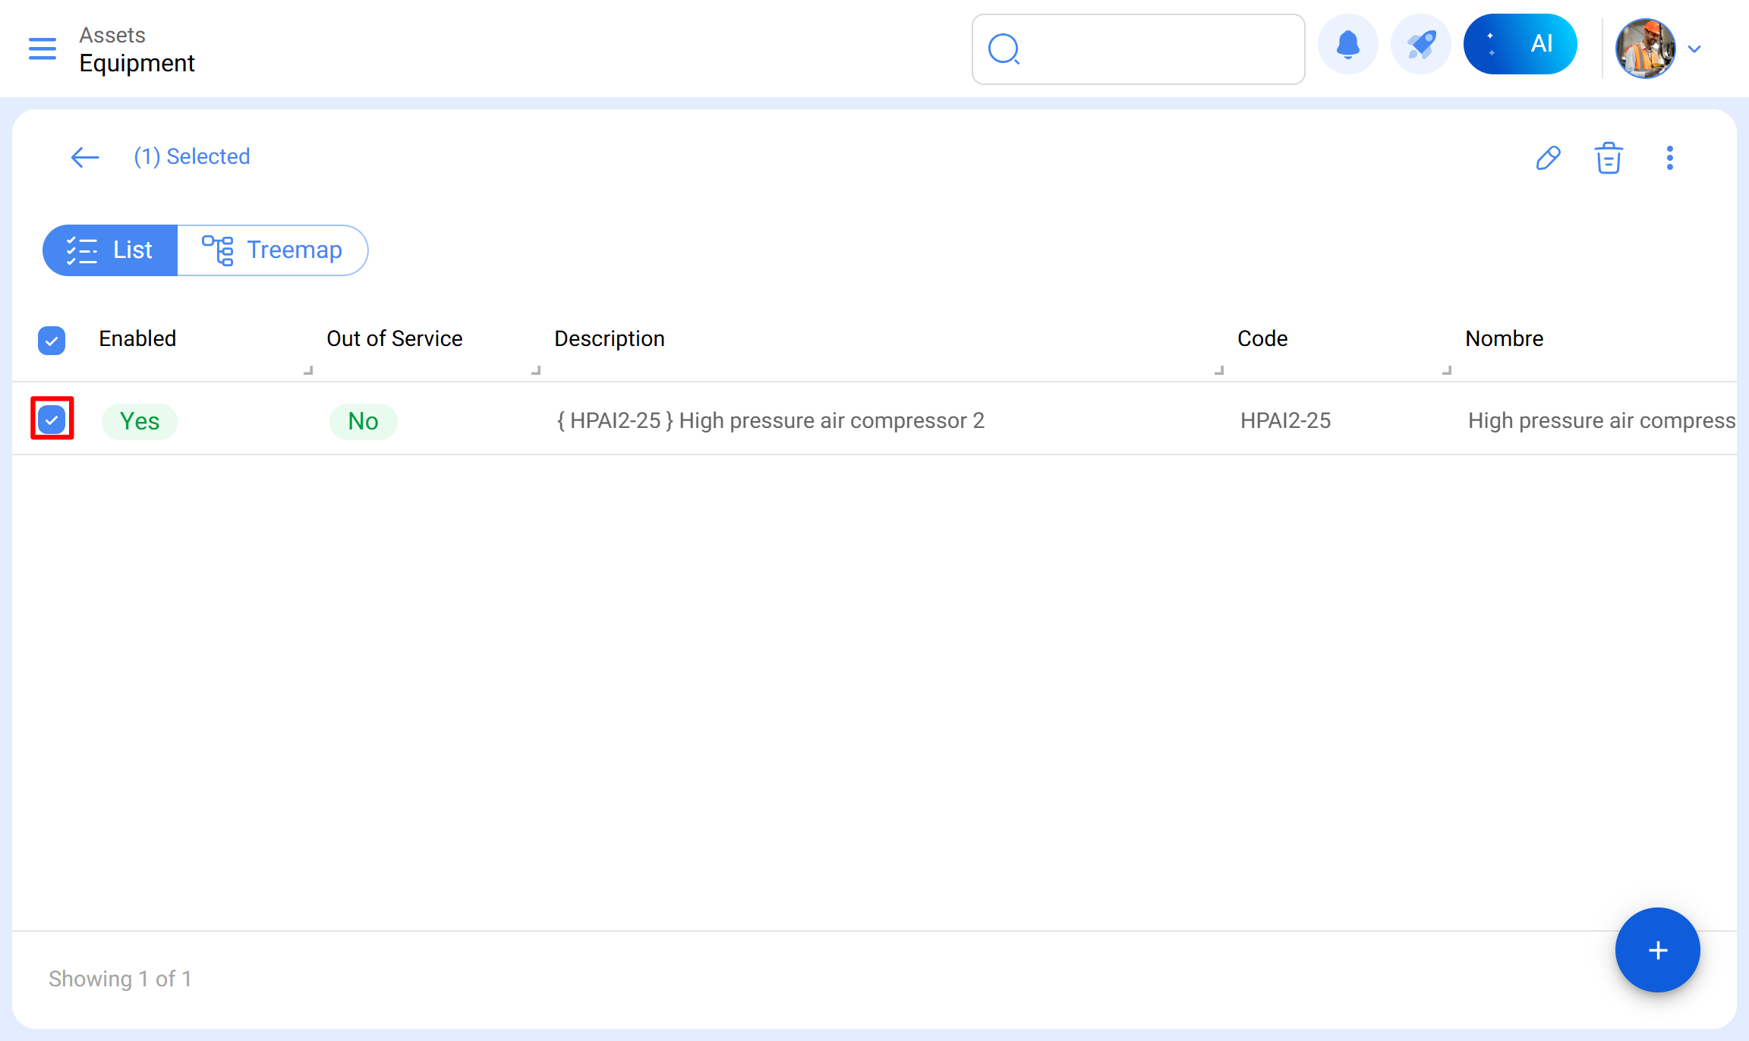Click the pencil edit icon

pos(1548,158)
